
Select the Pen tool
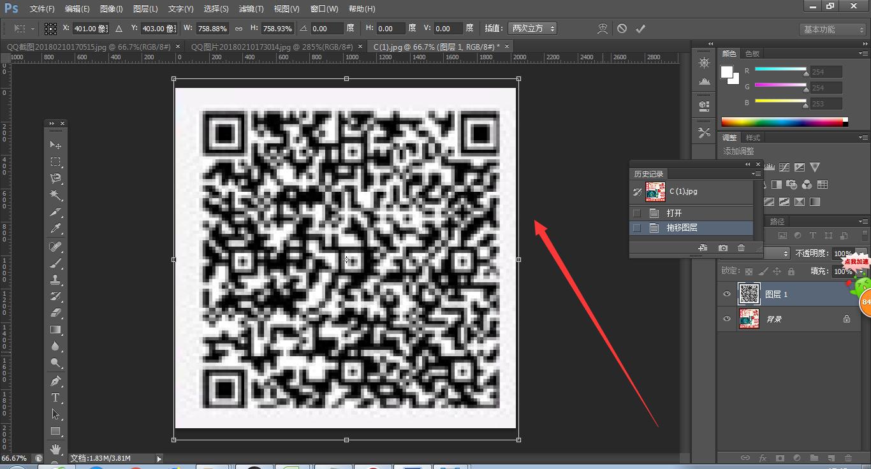pos(55,381)
